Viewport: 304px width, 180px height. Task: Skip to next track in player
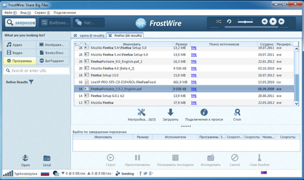click(281, 21)
